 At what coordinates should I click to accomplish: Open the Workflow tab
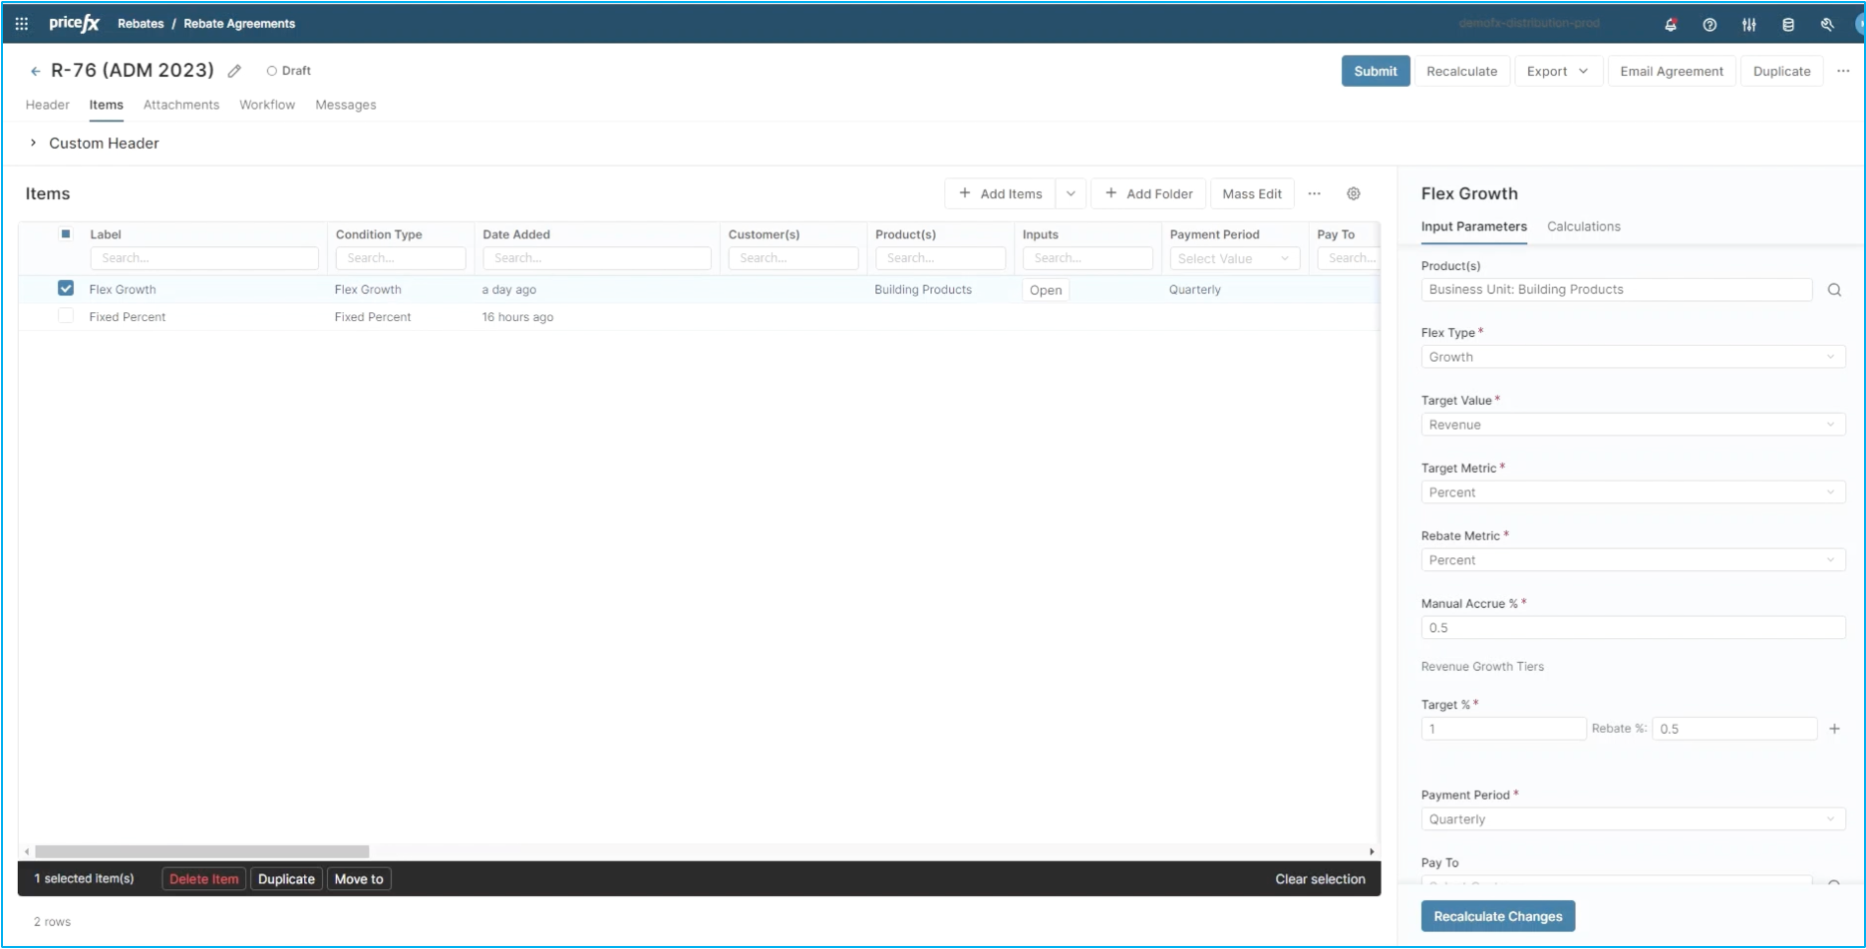pos(267,105)
